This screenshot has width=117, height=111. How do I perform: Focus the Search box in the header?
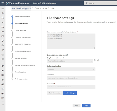coord(100,3)
